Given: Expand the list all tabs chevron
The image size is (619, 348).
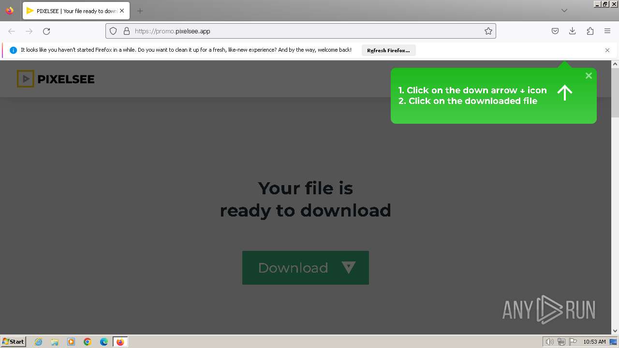Looking at the screenshot, I should tap(564, 11).
